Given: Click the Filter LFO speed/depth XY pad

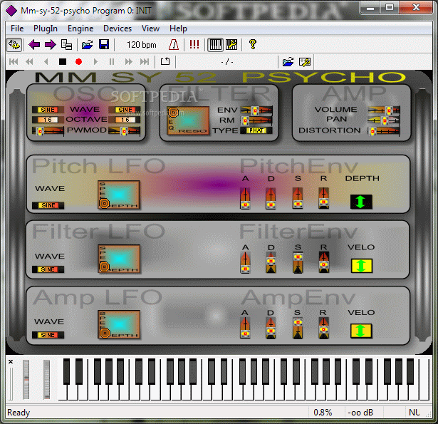Looking at the screenshot, I should click(119, 259).
